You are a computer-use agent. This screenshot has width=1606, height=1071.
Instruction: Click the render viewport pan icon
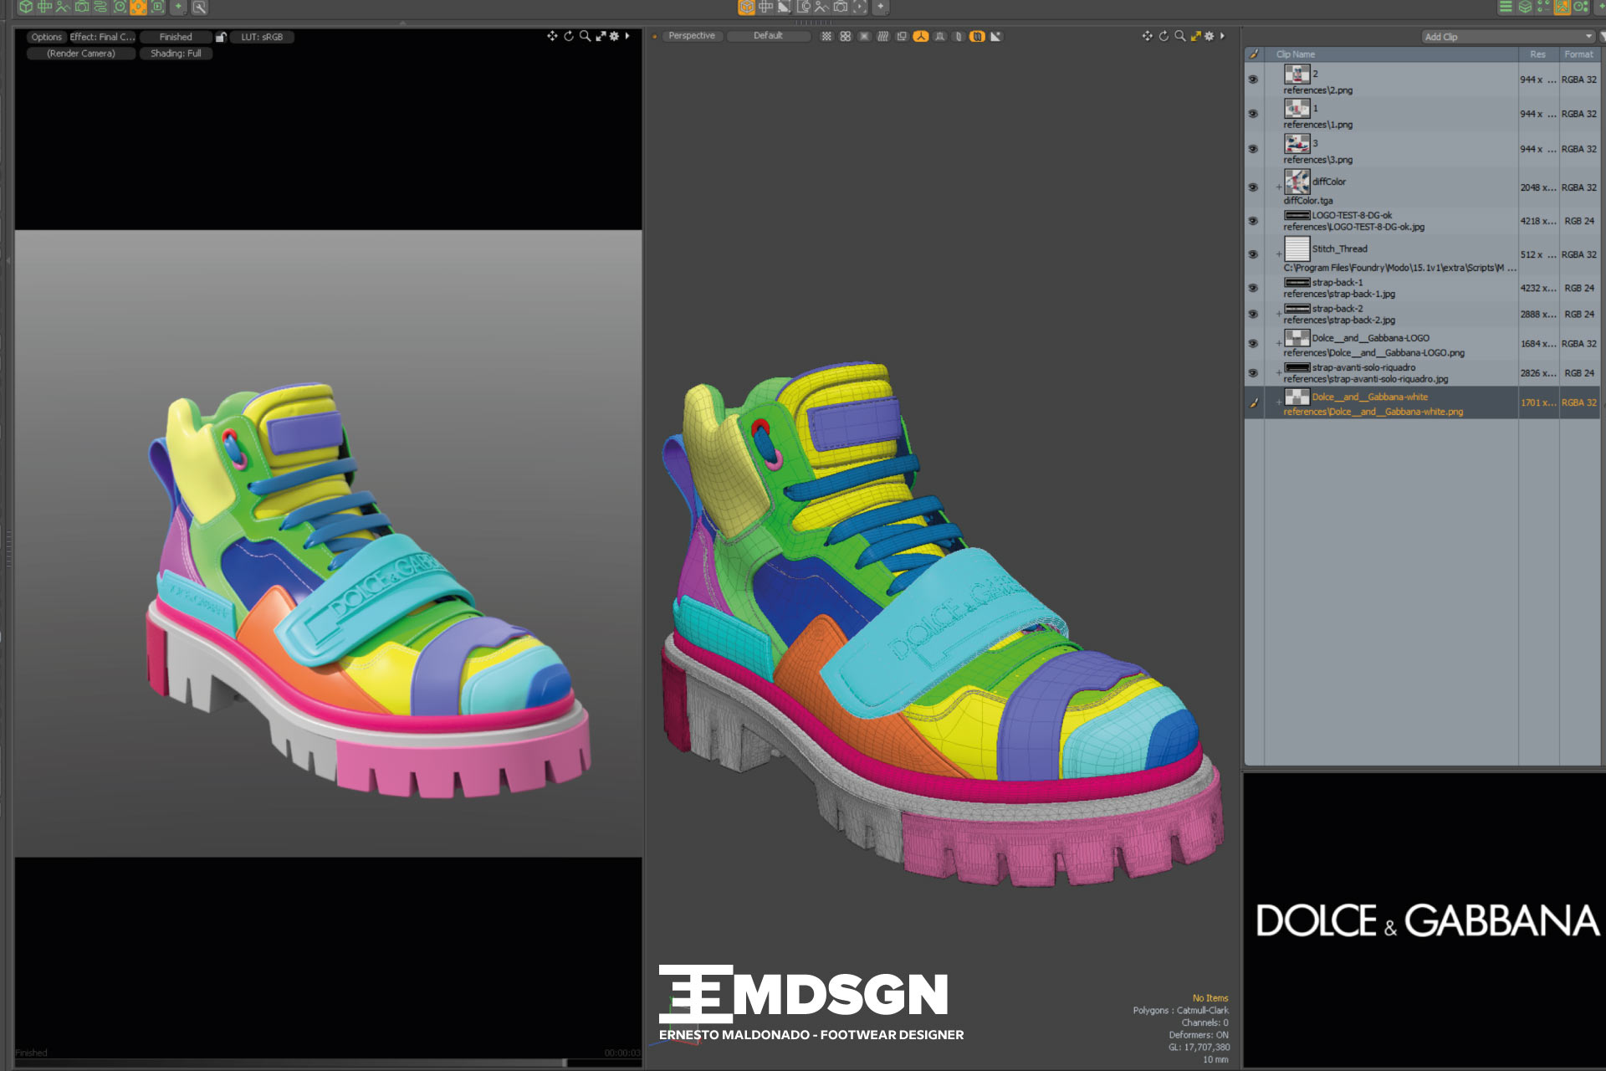coord(552,36)
